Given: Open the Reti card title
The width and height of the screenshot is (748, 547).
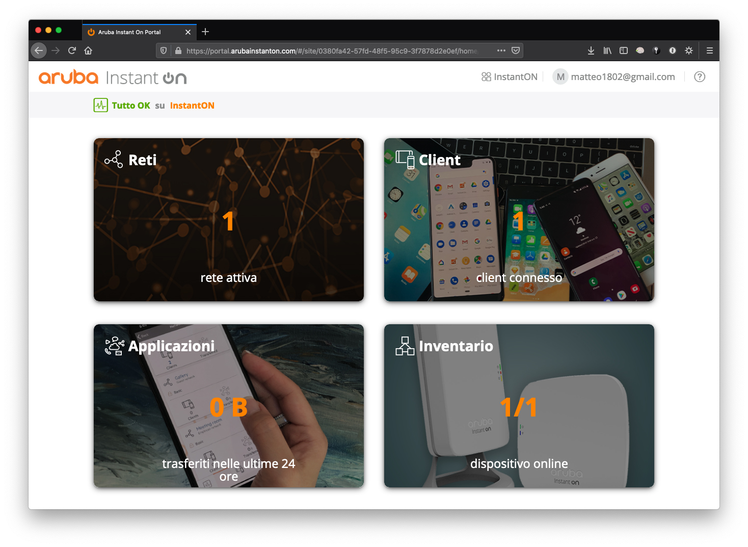Looking at the screenshot, I should point(142,160).
